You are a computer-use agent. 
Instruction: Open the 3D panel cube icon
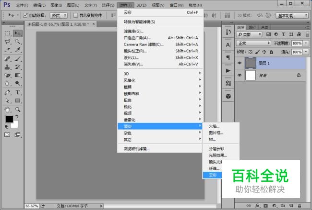click(228, 96)
